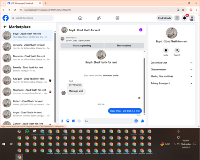Viewport: 200px width, 160px height.
Task: Open Chrome three-dot menu
Action: pos(196,10)
